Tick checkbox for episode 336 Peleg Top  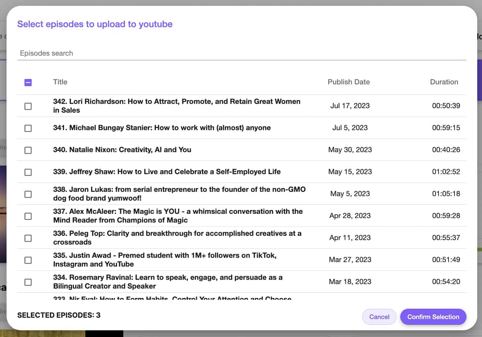(x=28, y=238)
